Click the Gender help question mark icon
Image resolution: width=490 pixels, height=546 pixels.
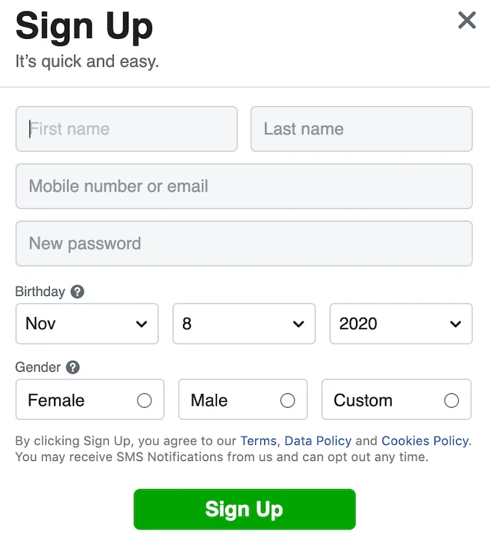point(73,367)
